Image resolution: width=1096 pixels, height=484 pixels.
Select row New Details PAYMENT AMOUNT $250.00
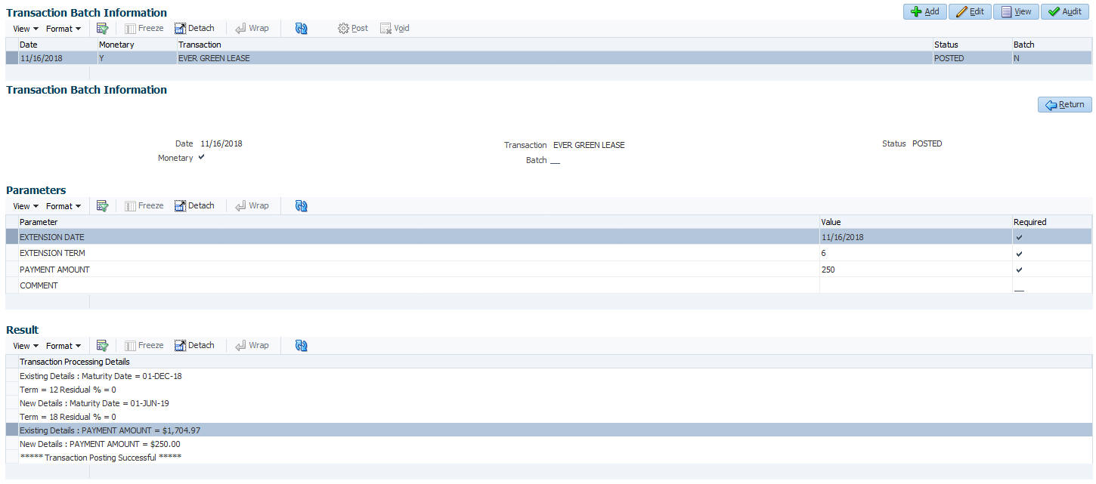pyautogui.click(x=549, y=444)
